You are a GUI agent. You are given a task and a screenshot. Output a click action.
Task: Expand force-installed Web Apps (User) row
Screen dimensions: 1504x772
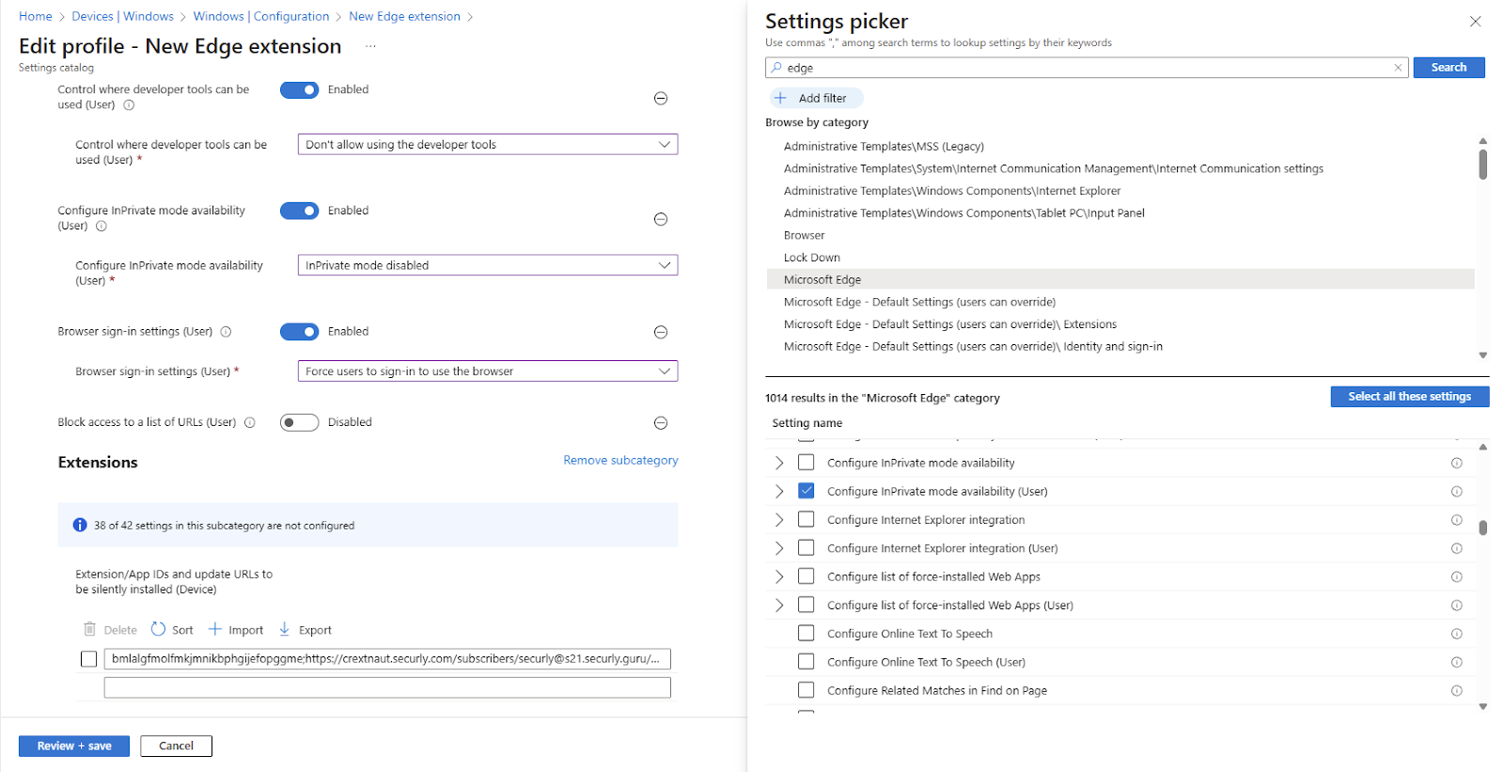(779, 605)
